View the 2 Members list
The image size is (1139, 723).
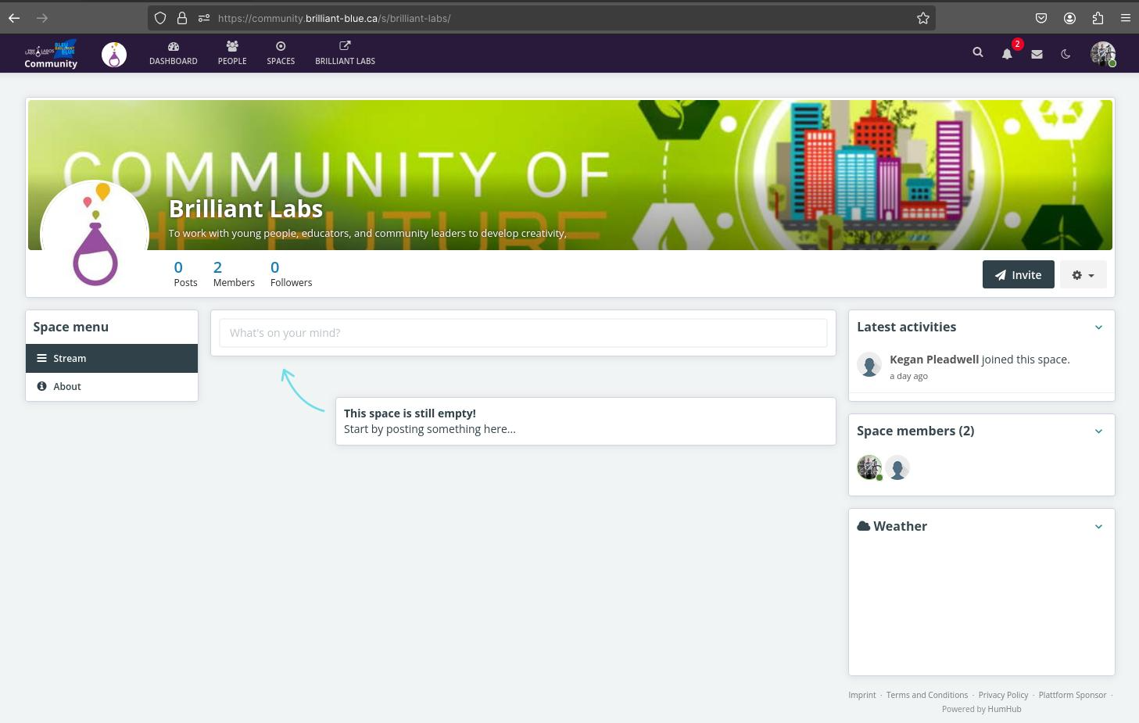pos(234,274)
